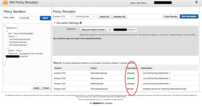
Task: Open List link for StartInstances row
Action: coord(144,78)
